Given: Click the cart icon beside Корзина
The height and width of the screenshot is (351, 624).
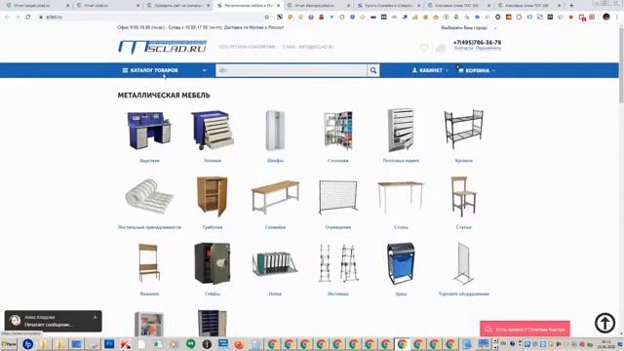Looking at the screenshot, I should click(x=461, y=70).
